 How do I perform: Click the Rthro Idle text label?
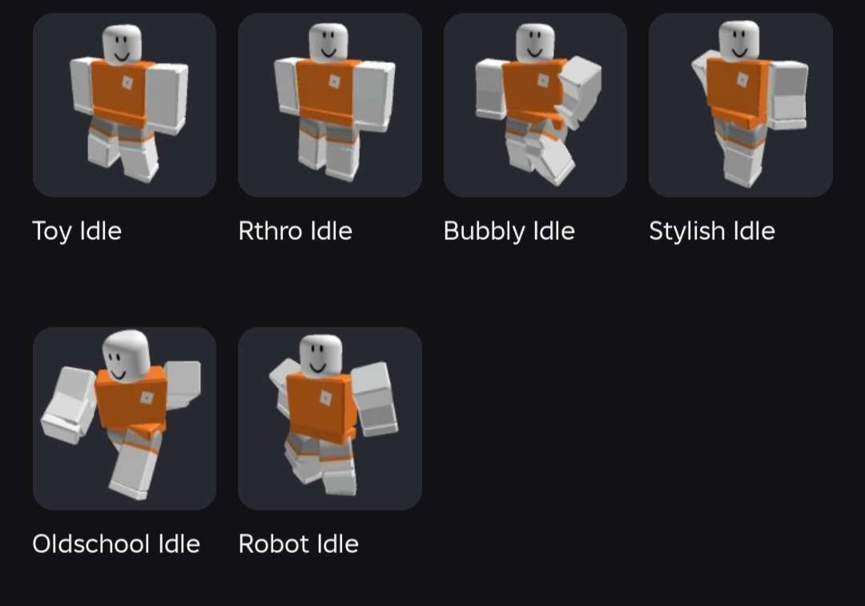295,231
